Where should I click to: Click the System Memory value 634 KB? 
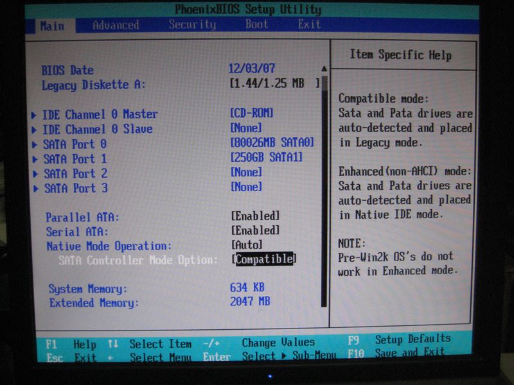coord(247,287)
